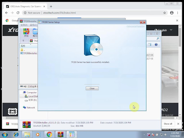Select Computer in Explorer navigation pane
Screen dimensions: 184x138
(x=30, y=93)
